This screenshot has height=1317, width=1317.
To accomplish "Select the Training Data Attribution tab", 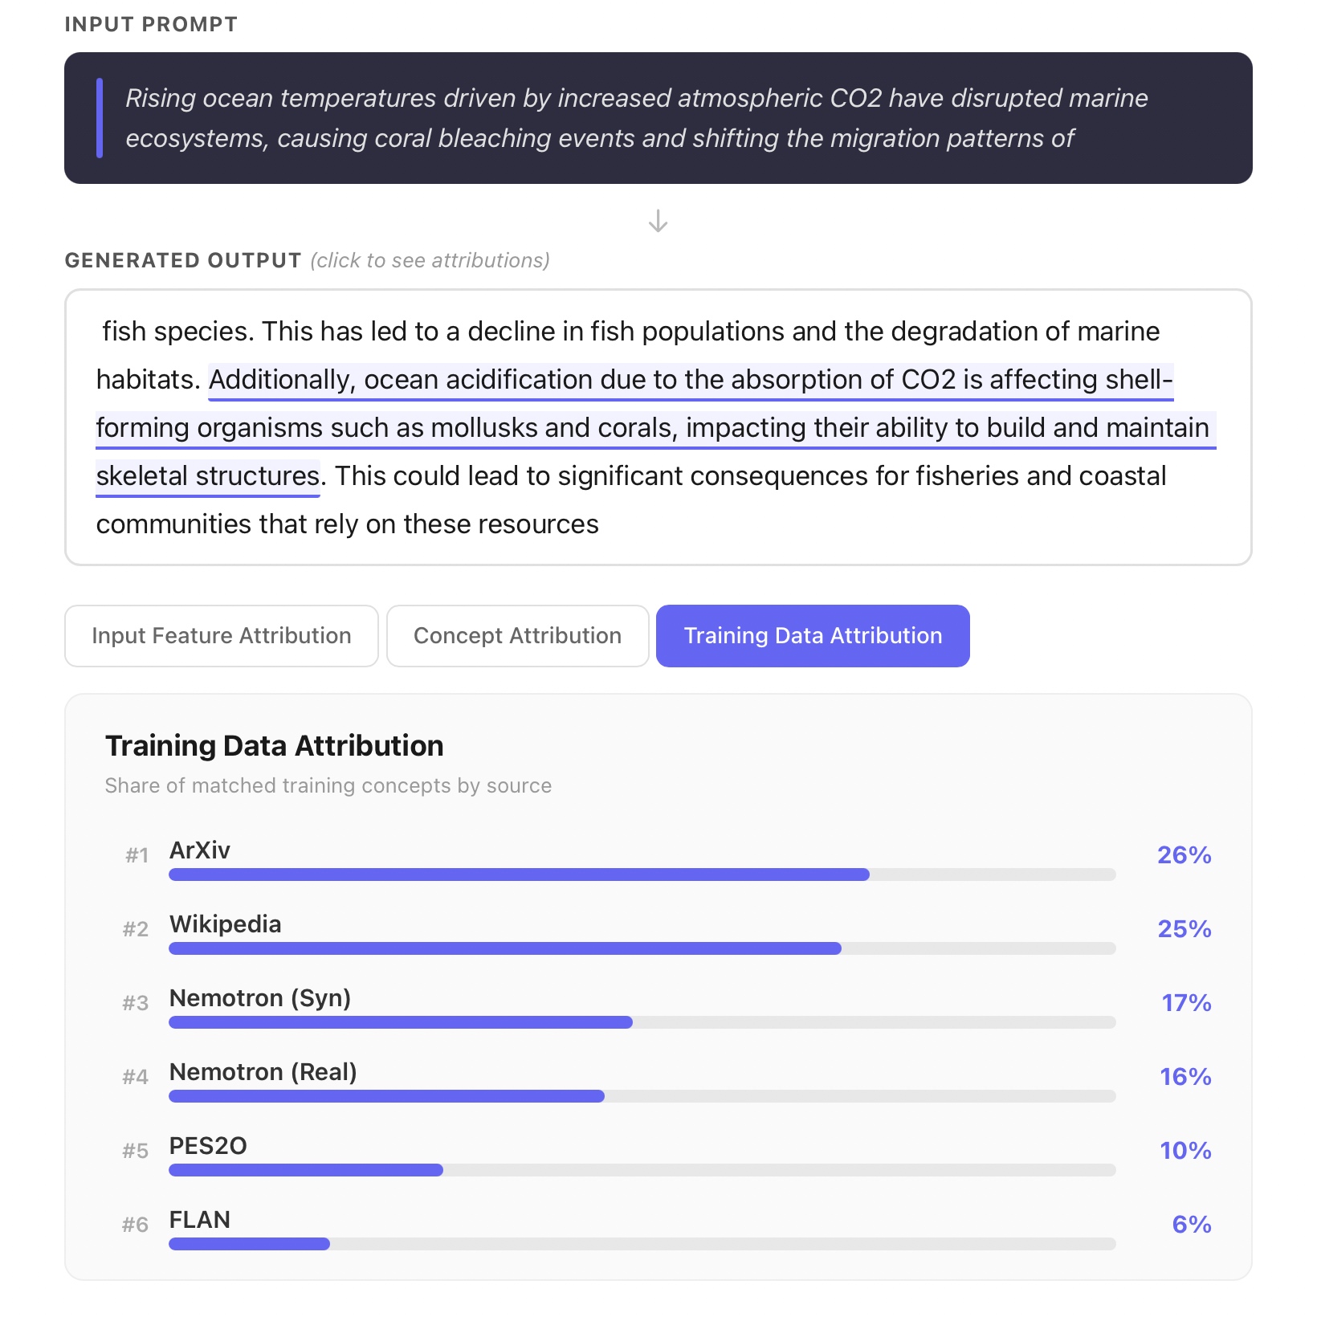I will [812, 636].
